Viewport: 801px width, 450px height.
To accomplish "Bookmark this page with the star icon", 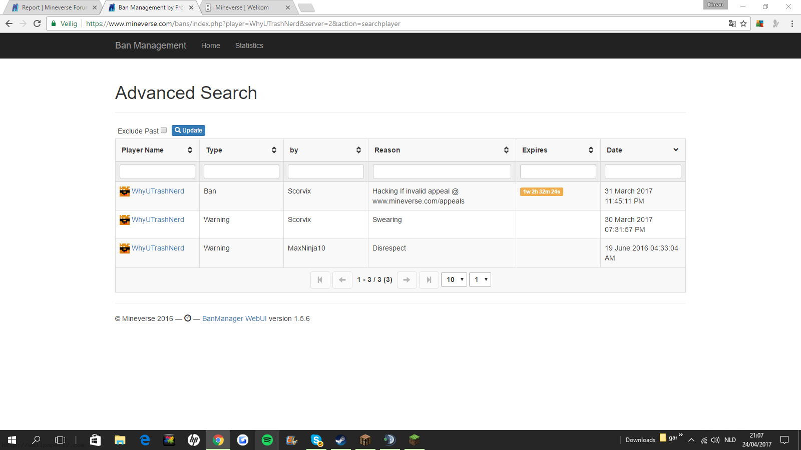I will 743,23.
